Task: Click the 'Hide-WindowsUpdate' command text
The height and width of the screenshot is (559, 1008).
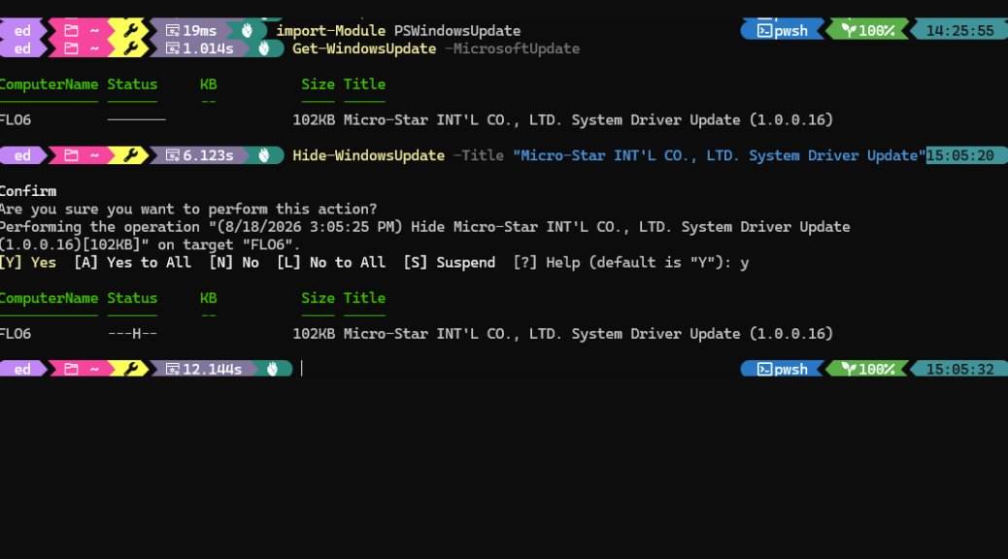Action: [368, 155]
